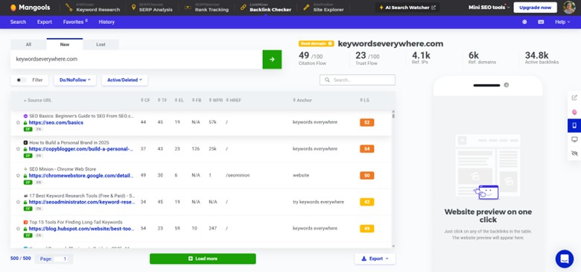Click the Upgrade now button

[x=535, y=7]
